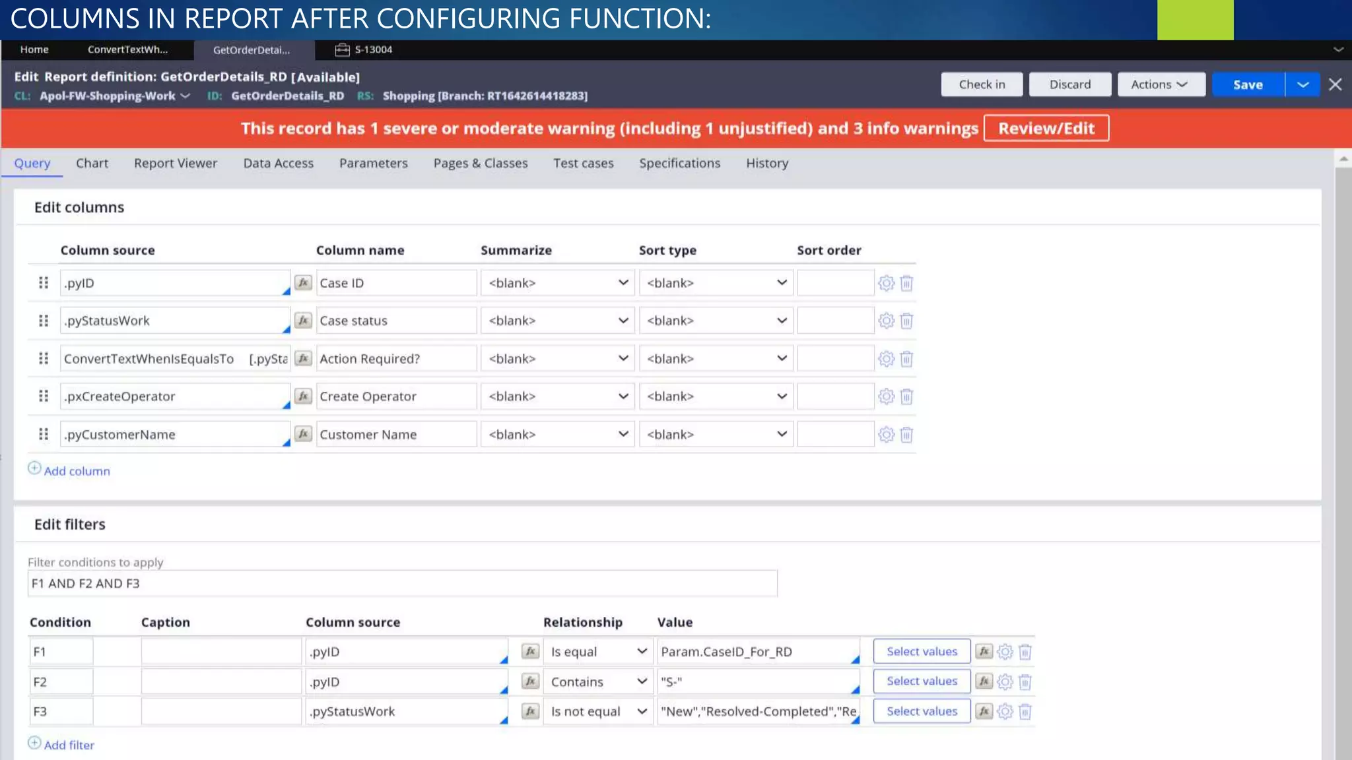
Task: Open Sort type dropdown for Customer Name
Action: (716, 435)
